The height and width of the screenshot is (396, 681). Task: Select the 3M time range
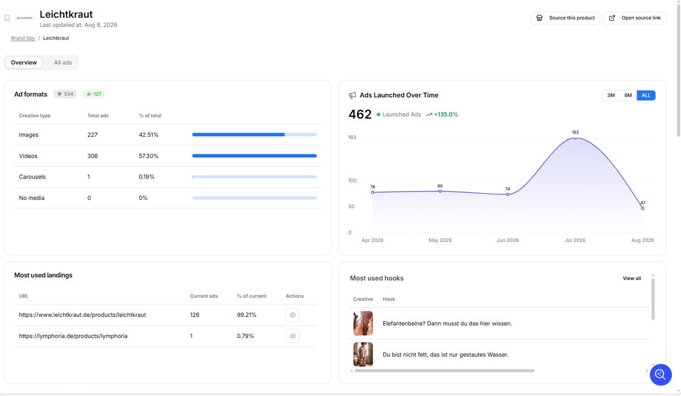(611, 95)
